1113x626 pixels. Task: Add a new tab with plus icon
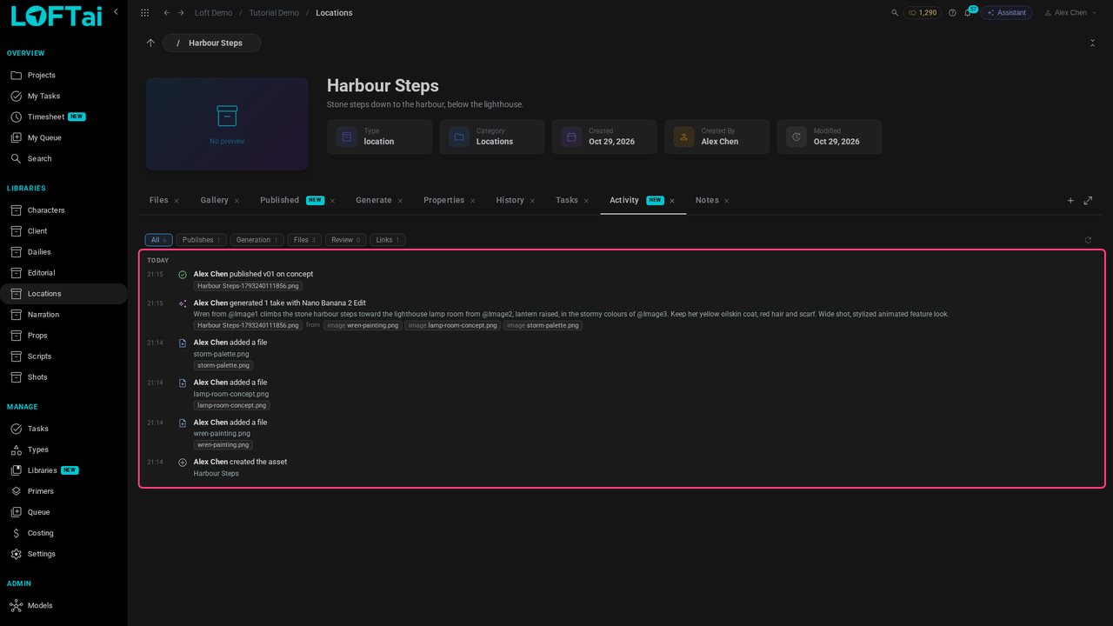1070,201
